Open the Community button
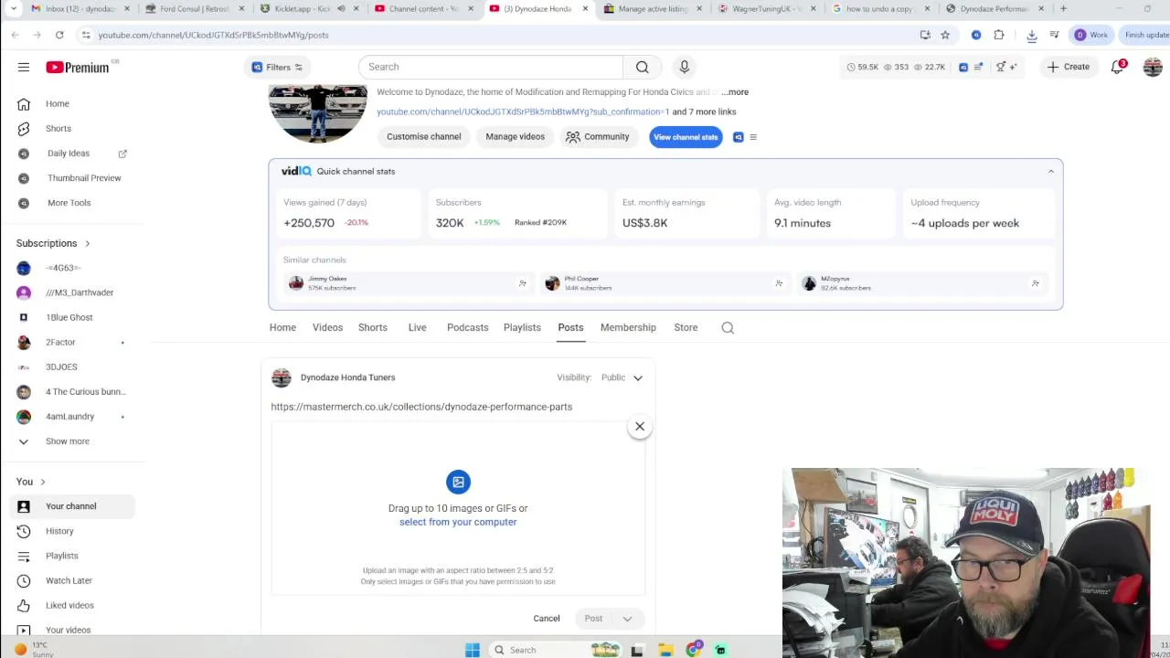 coord(597,137)
